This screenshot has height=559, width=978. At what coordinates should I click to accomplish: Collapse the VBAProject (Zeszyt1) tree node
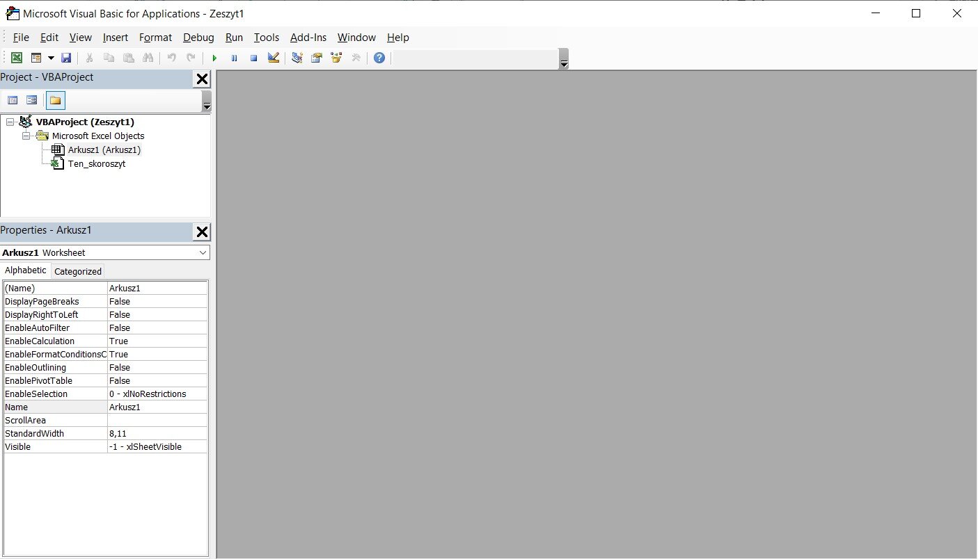pos(10,122)
